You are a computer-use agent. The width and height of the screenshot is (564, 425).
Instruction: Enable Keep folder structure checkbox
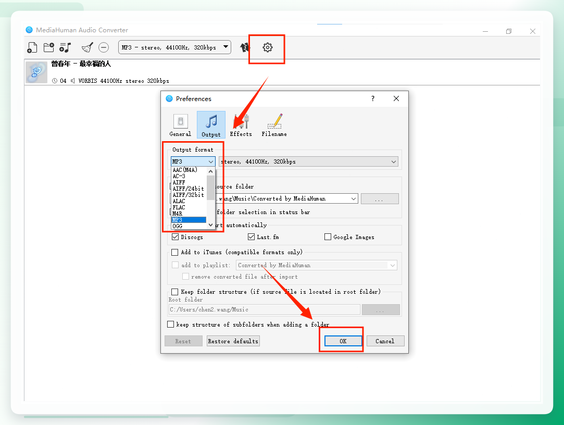(x=175, y=292)
